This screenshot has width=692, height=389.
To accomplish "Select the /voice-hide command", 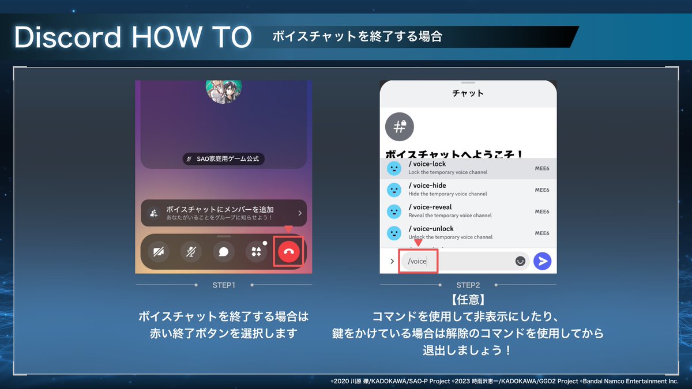I will coord(468,190).
